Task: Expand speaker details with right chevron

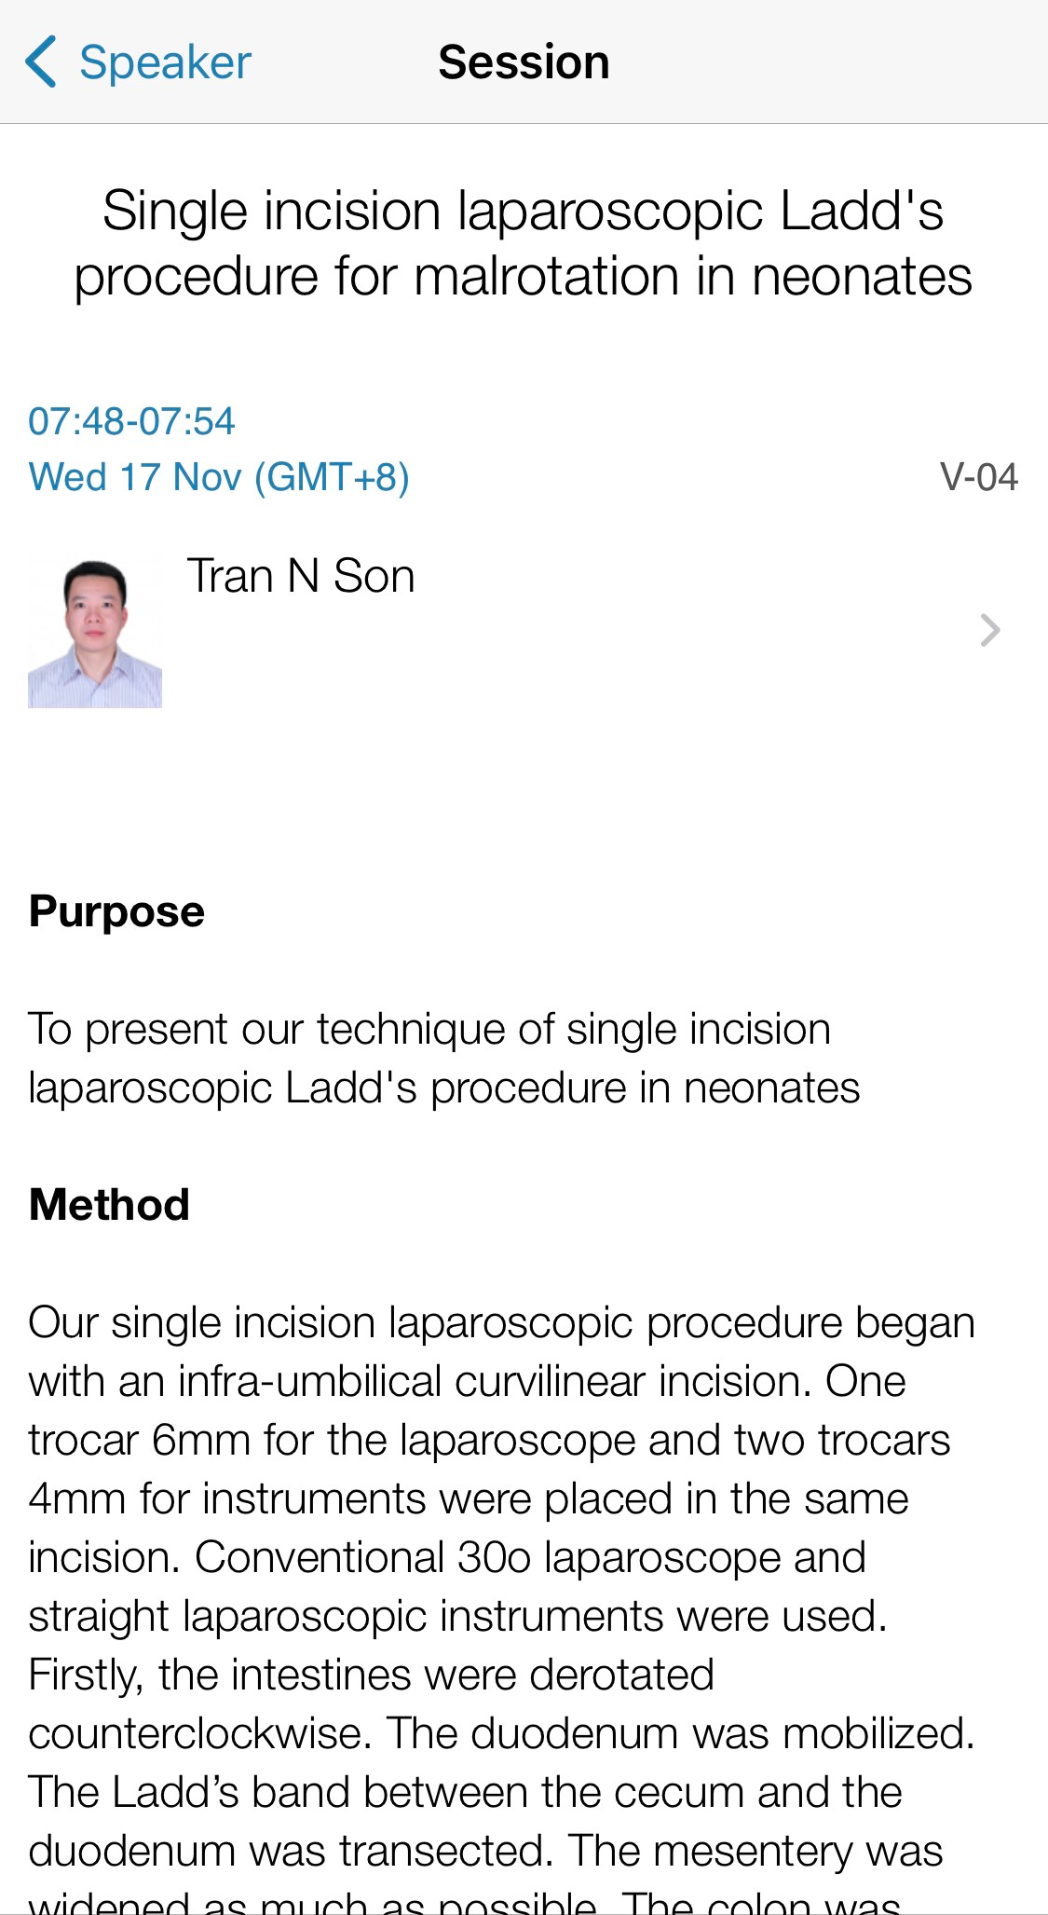Action: tap(989, 631)
